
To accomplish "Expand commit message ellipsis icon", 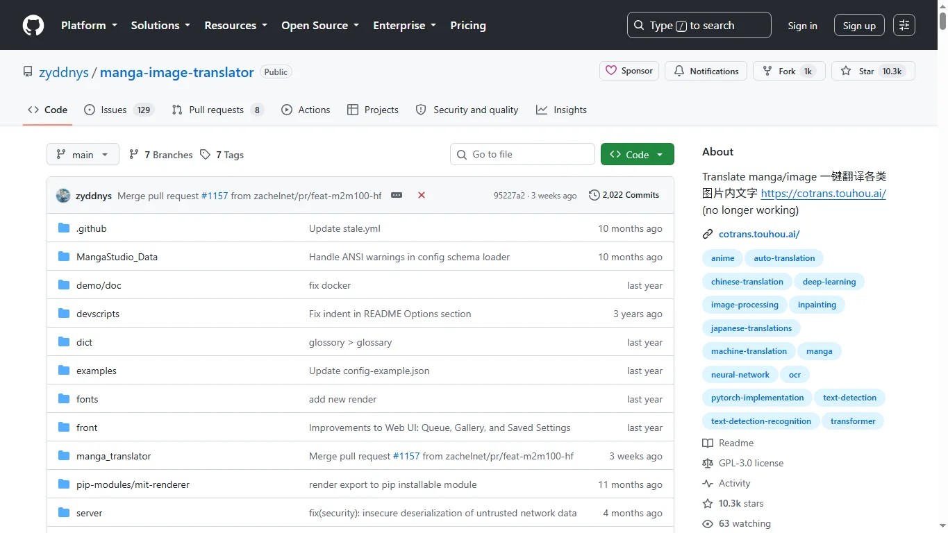I will click(x=397, y=195).
